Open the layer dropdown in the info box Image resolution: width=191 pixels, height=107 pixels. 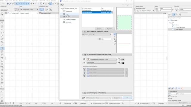29,10
